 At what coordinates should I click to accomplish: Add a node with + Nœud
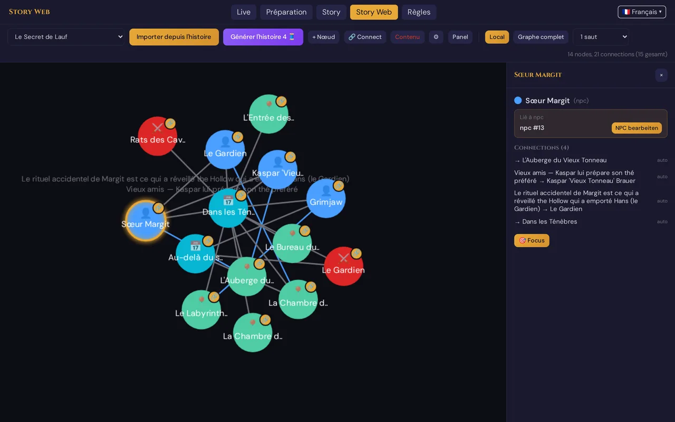tap(323, 37)
